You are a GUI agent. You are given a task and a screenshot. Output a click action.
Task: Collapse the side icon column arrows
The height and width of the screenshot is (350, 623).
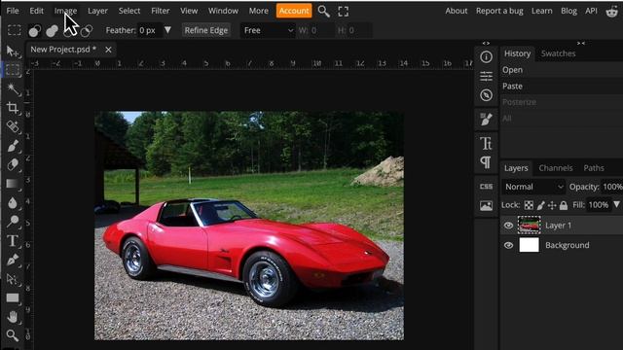tap(486, 43)
